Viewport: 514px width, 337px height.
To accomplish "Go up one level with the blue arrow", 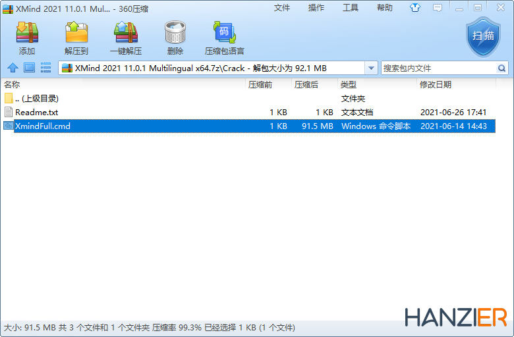I will coord(13,68).
